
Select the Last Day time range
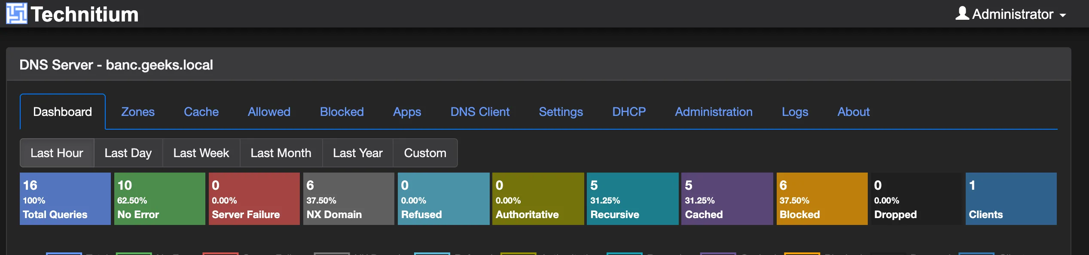128,153
